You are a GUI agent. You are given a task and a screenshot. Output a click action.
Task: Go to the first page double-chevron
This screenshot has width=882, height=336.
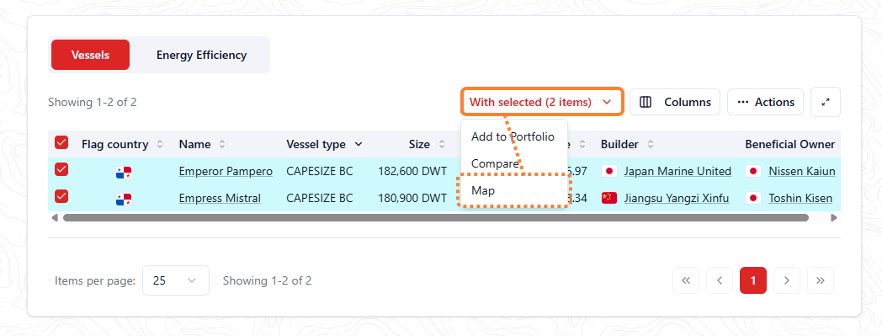click(x=686, y=280)
